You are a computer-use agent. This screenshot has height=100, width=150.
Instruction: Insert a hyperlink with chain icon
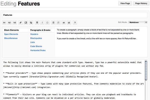(20, 22)
